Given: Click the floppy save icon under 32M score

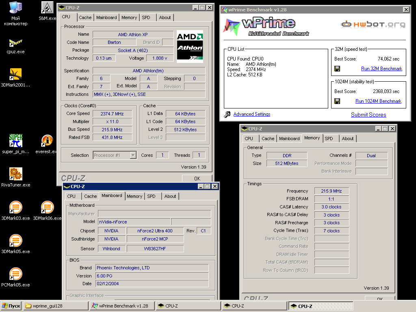Looking at the screenshot, I should 337,69.
